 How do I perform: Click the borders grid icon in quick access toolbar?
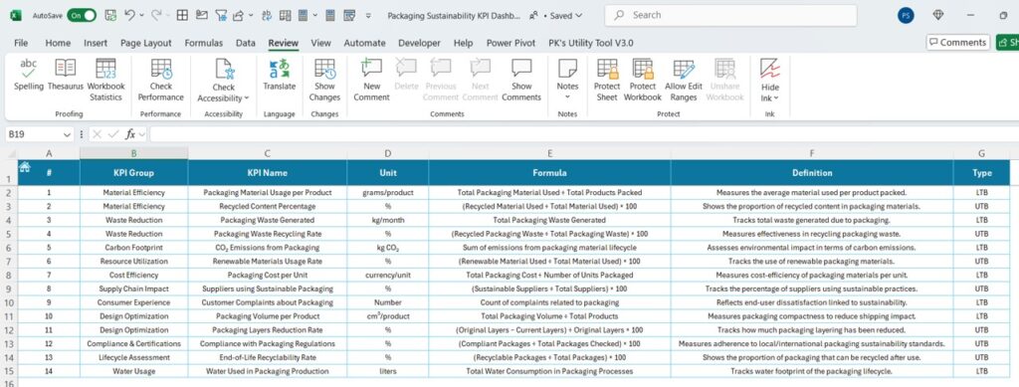click(x=183, y=15)
